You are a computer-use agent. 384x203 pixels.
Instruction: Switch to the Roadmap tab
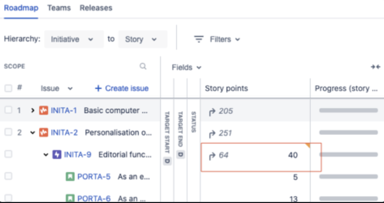coord(21,8)
